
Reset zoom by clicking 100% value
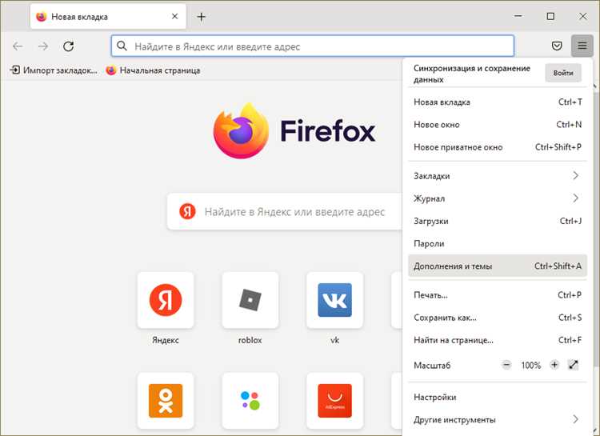tap(530, 365)
